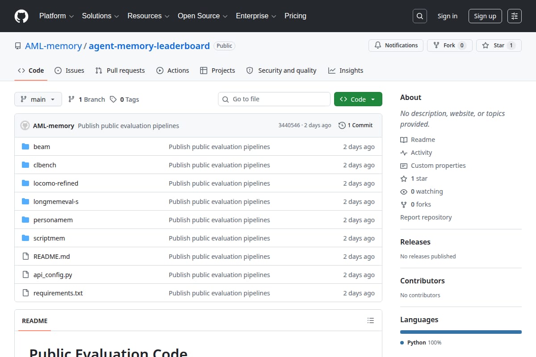Open the Releases heading link
This screenshot has height=357, width=536.
415,242
